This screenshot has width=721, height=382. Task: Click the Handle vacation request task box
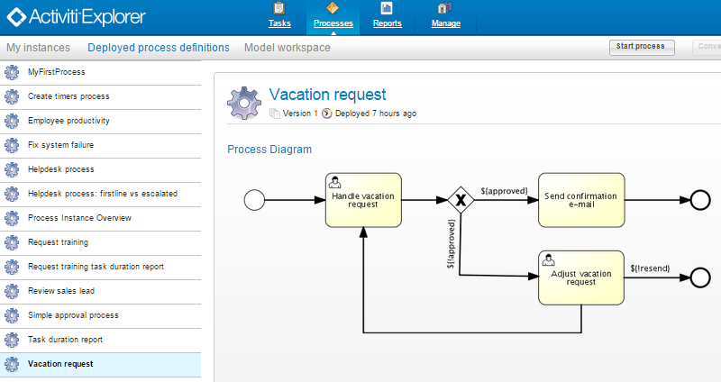click(363, 200)
